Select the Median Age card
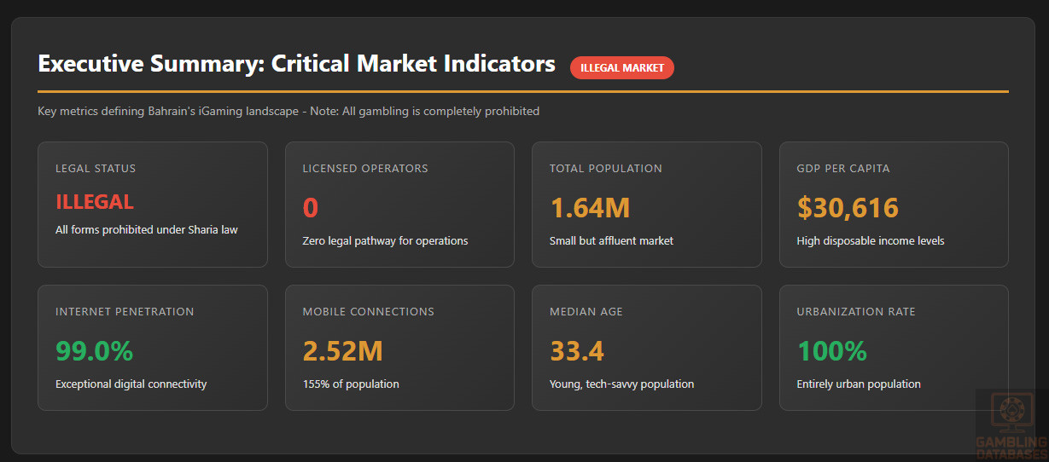This screenshot has width=1049, height=462. (646, 348)
